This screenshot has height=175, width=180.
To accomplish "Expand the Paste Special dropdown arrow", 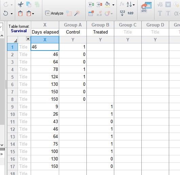I will pos(33,14).
